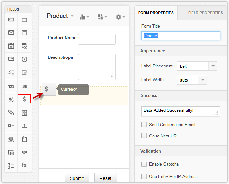The image size is (229, 184).
Task: Enable the Send Confirmation Email checkbox
Action: 144,125
